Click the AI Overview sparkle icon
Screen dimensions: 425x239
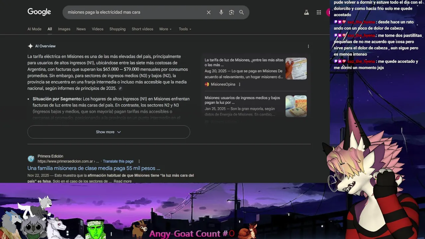tap(30, 46)
